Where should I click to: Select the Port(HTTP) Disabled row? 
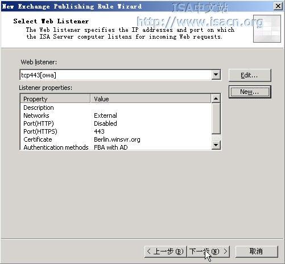tap(116, 123)
